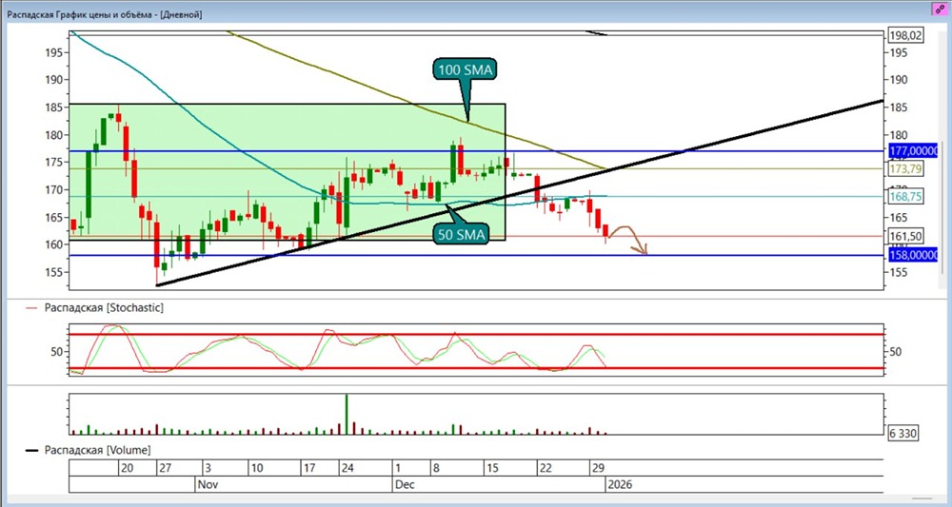Viewport: 952px width, 507px height.
Task: Click the tallest green volume bar near Nov 24
Action: click(x=347, y=414)
